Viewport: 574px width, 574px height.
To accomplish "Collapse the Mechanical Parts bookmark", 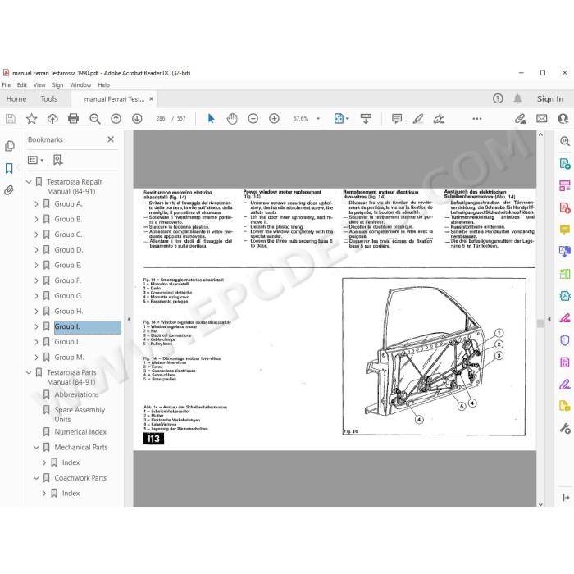I will pos(36,448).
